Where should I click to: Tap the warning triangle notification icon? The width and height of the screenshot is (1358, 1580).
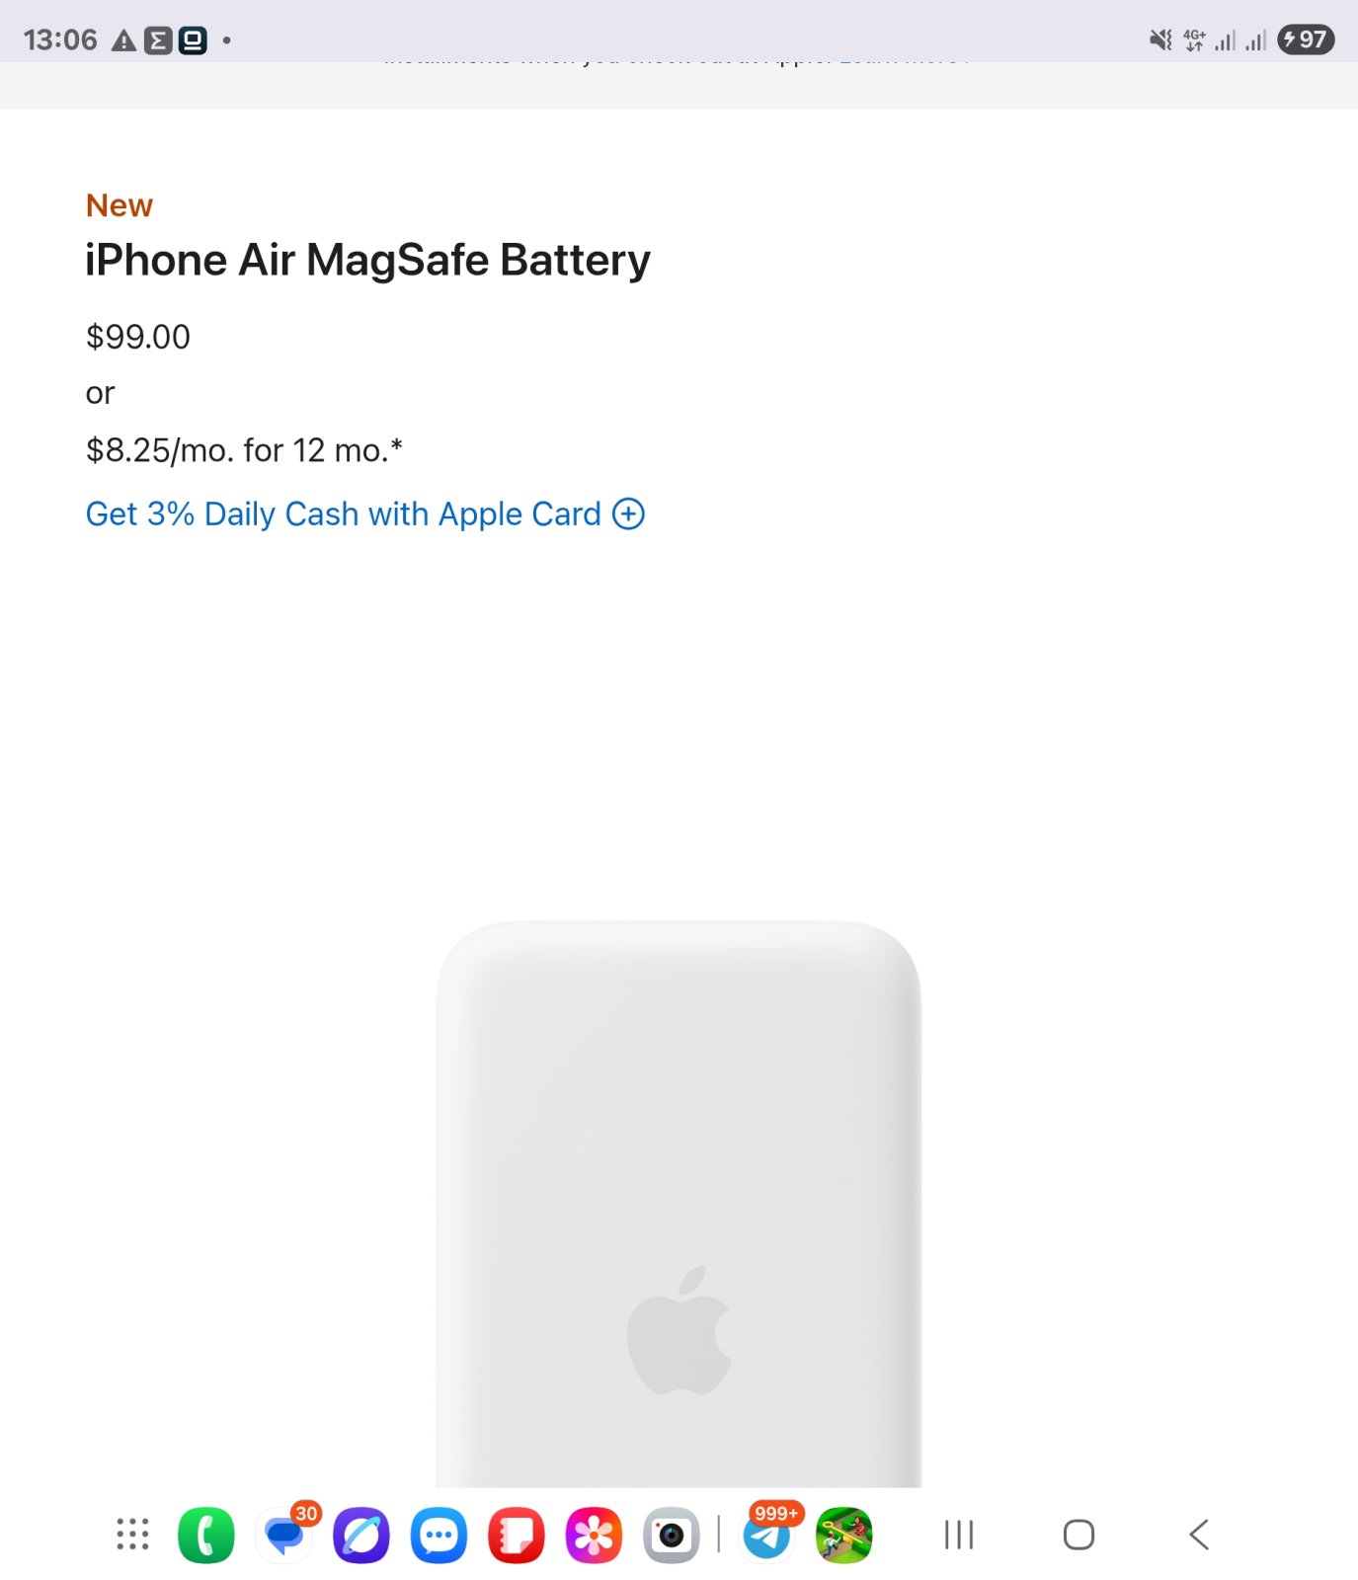pos(123,40)
